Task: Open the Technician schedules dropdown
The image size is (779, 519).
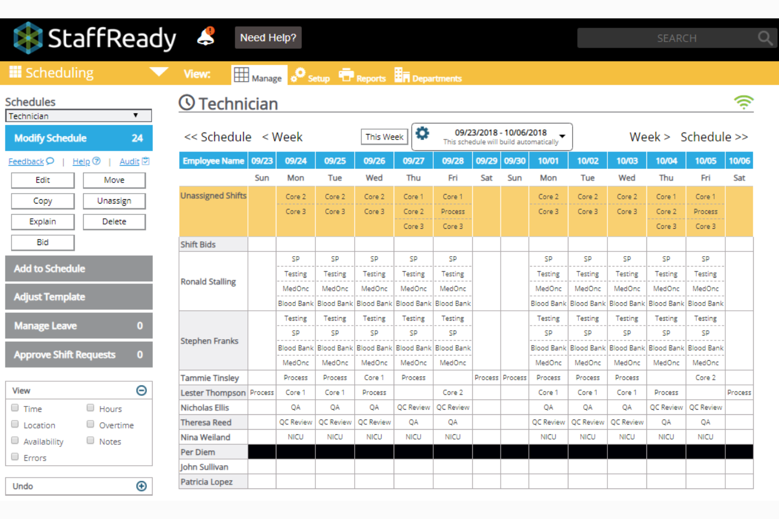Action: [78, 116]
